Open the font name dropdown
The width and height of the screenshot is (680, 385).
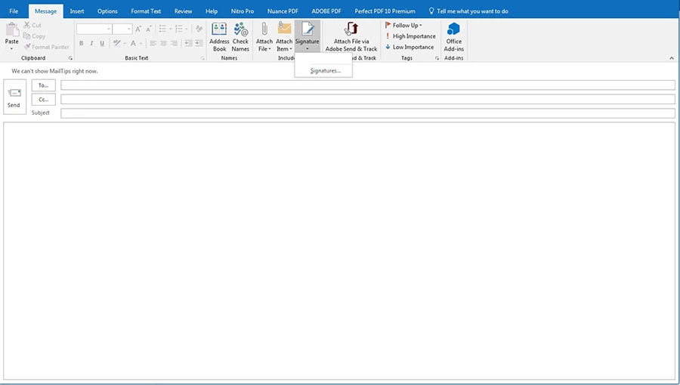click(109, 29)
